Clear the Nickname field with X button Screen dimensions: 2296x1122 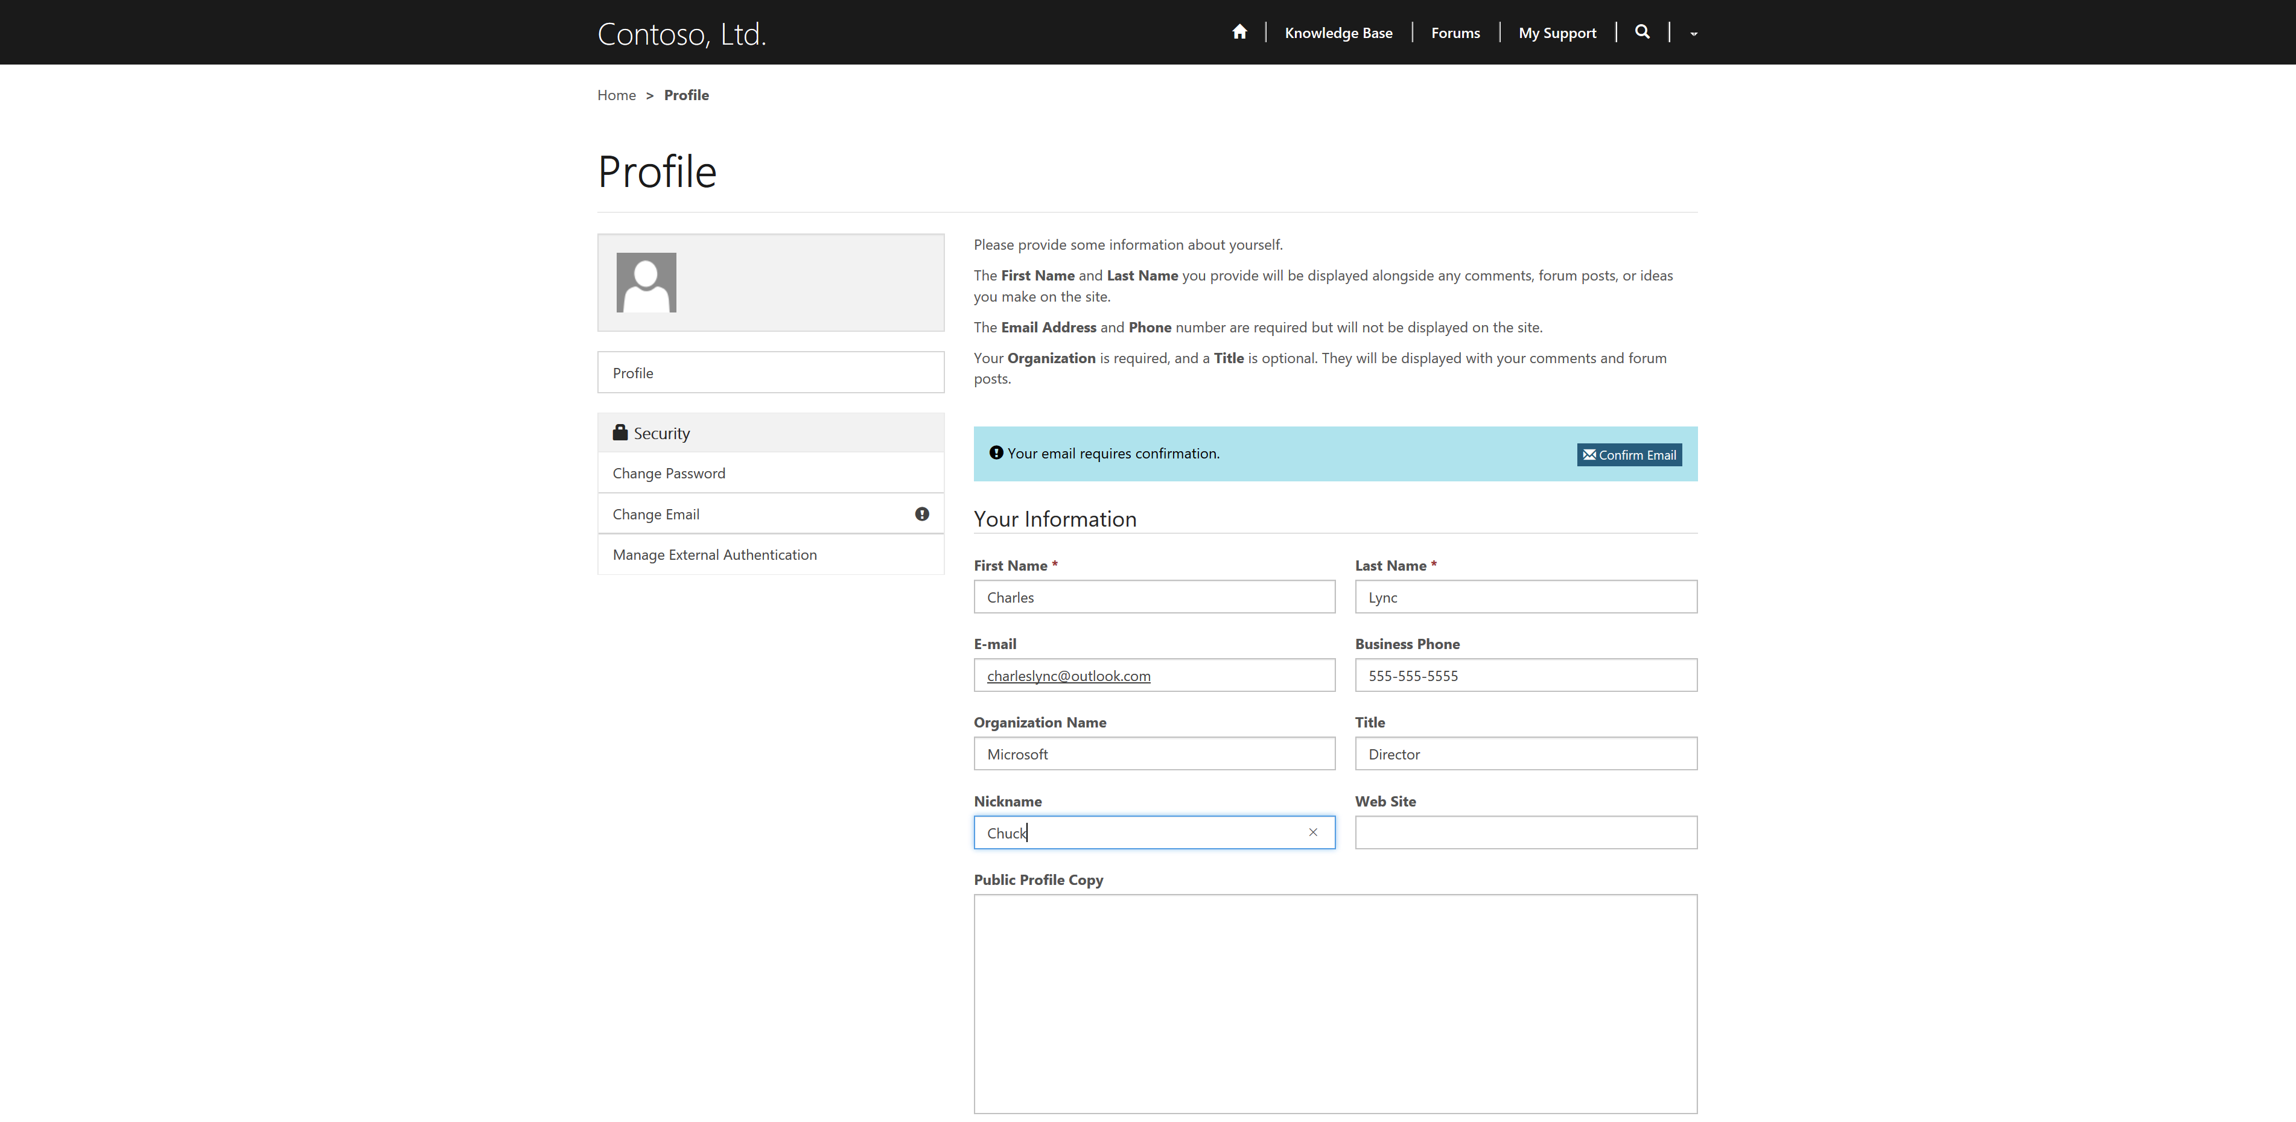(1312, 832)
